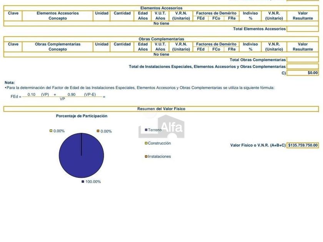The width and height of the screenshot is (323, 242).
Task: Select the $0.00 value next to C)
Action: [x=303, y=73]
